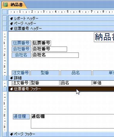Select the 型番 column header label
Screen dimensions: 114x137
coord(45,73)
